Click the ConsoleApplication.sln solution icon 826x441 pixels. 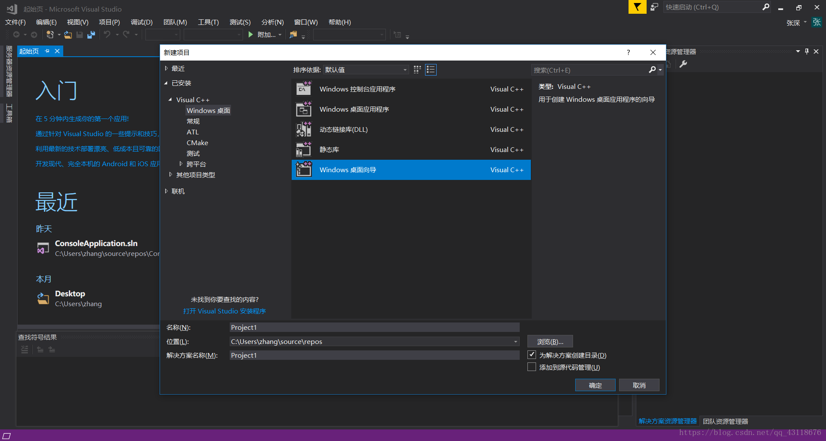pos(43,248)
